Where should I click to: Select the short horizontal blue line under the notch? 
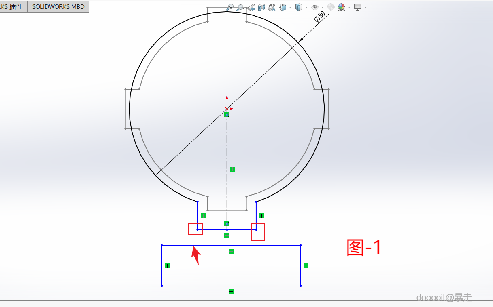point(227,229)
